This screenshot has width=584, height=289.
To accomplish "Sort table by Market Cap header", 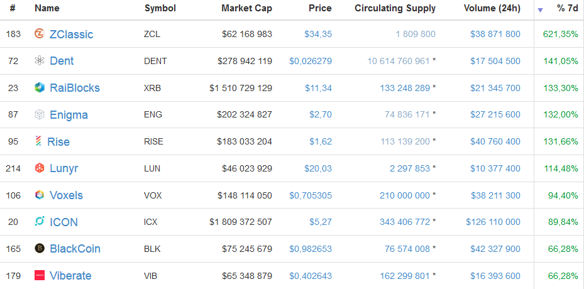I will pyautogui.click(x=246, y=8).
